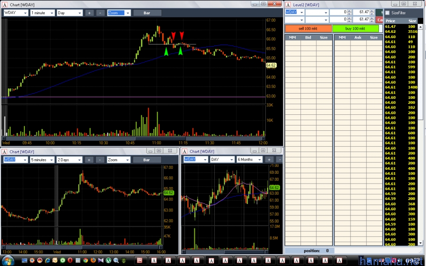
Task: Click the app icon in DAY chart title bar
Action: tap(185, 152)
